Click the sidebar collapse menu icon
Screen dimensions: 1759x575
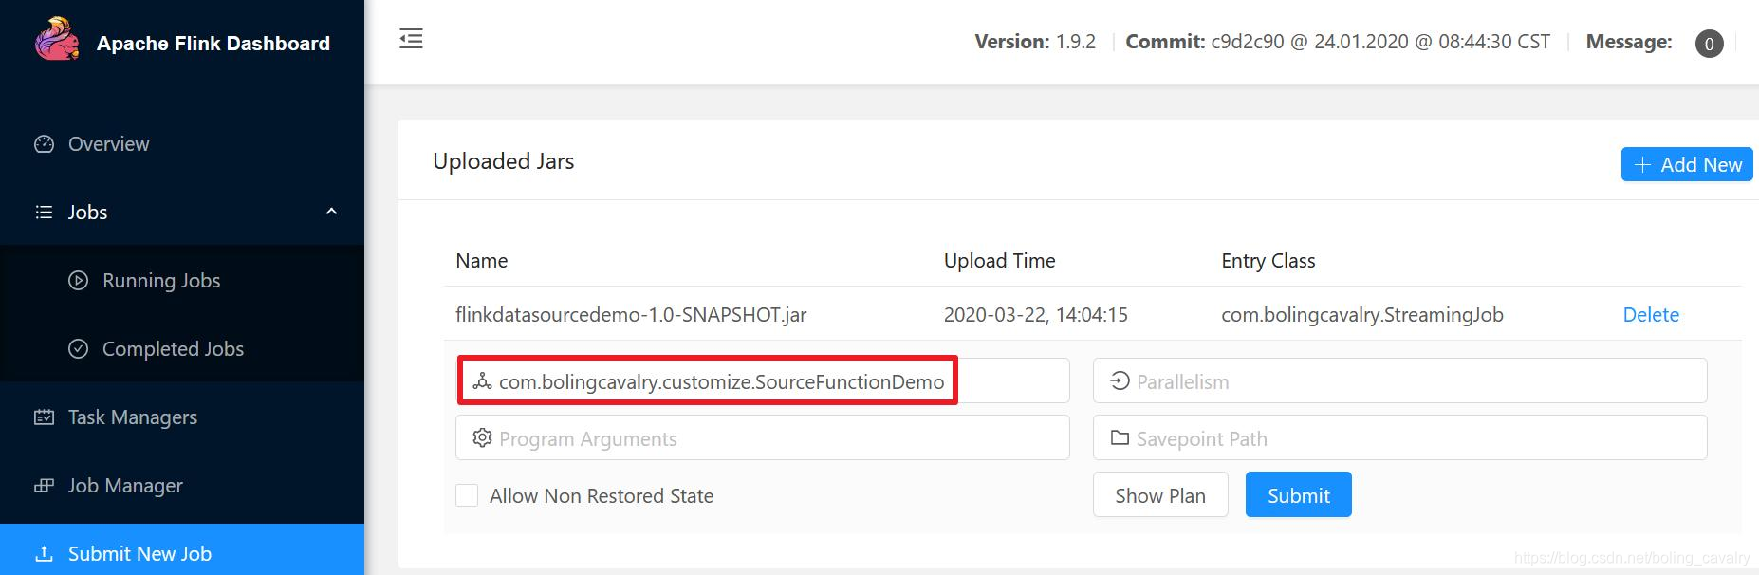click(x=411, y=39)
